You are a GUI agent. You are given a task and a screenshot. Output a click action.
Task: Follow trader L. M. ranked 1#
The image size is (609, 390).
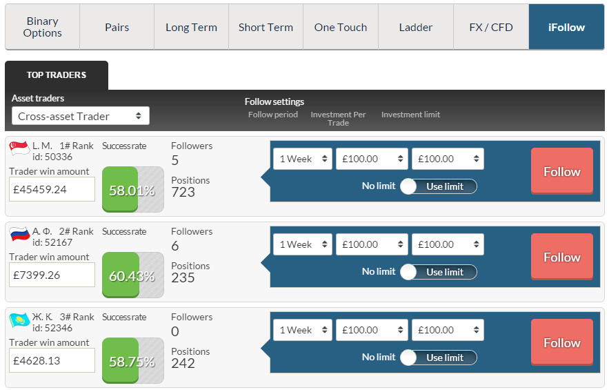[x=562, y=171]
